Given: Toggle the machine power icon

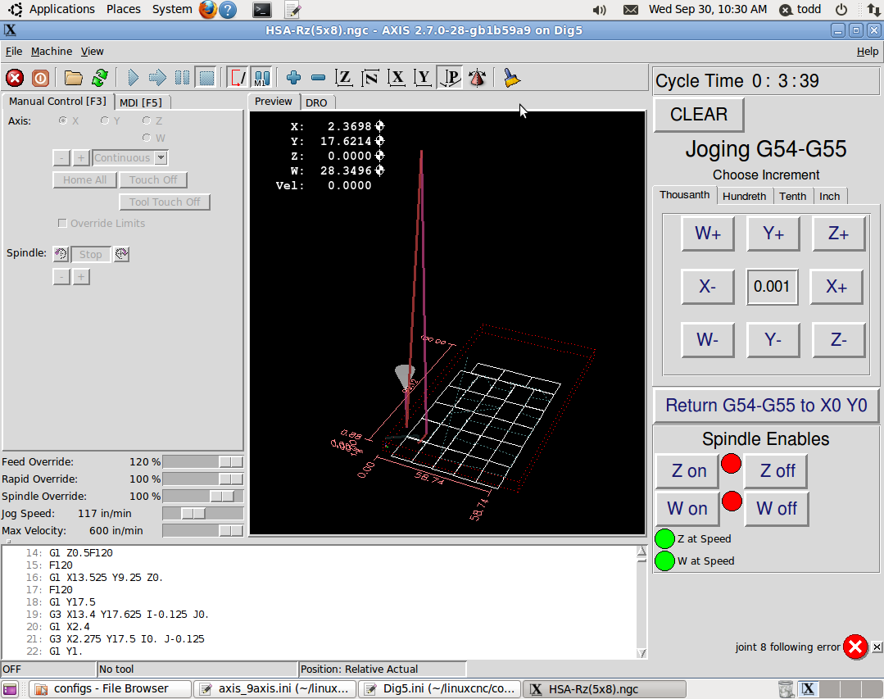Looking at the screenshot, I should click(x=40, y=78).
